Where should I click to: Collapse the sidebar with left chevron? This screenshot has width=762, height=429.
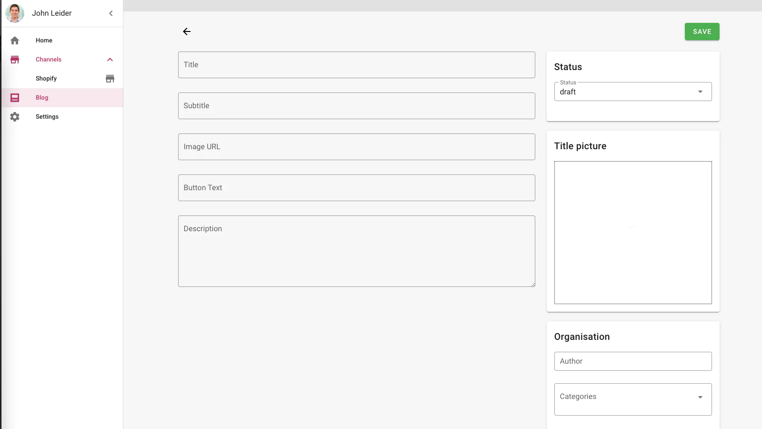point(111,13)
